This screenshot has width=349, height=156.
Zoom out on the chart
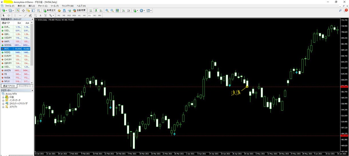(112, 11)
